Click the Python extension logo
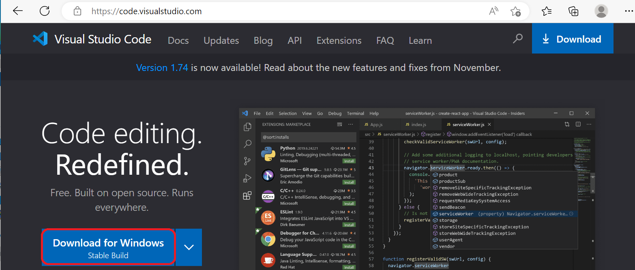Screen dimensions: 635x270 (x=268, y=154)
